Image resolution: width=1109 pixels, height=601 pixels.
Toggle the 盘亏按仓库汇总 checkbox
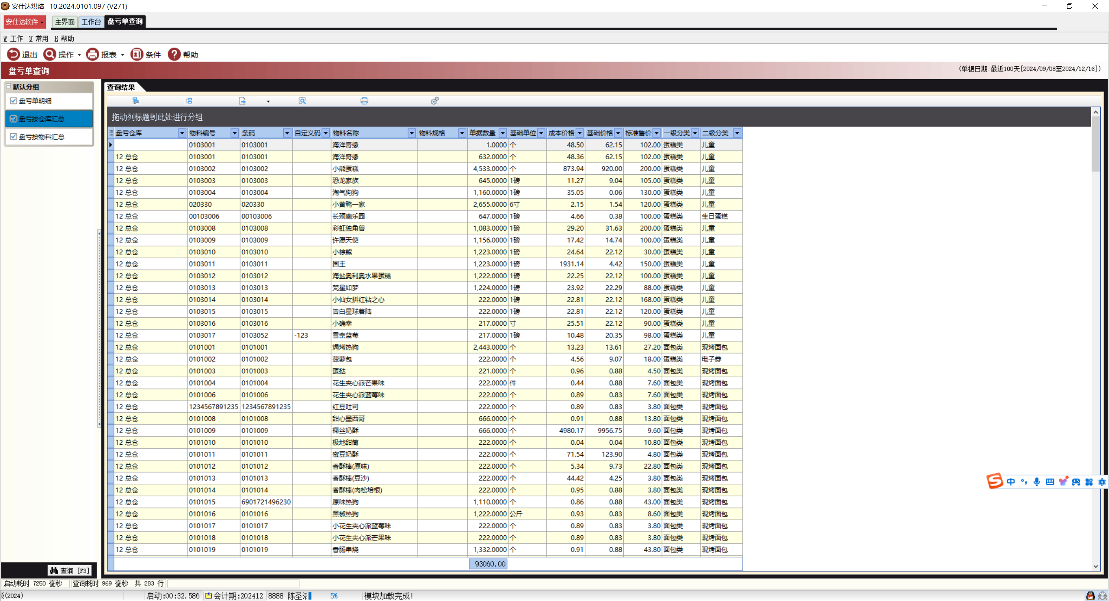pos(13,119)
